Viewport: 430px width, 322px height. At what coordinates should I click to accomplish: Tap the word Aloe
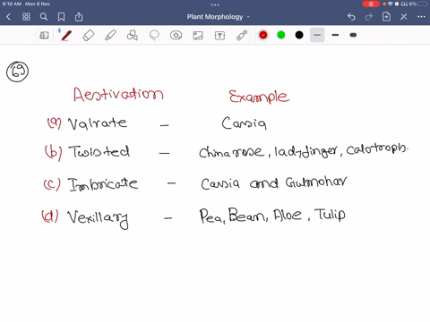click(288, 215)
